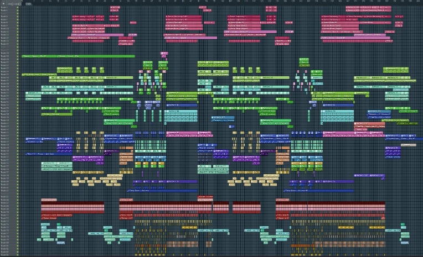Click the second slider knob above the mute dots
The width and height of the screenshot is (423, 257).
click(19, 4)
